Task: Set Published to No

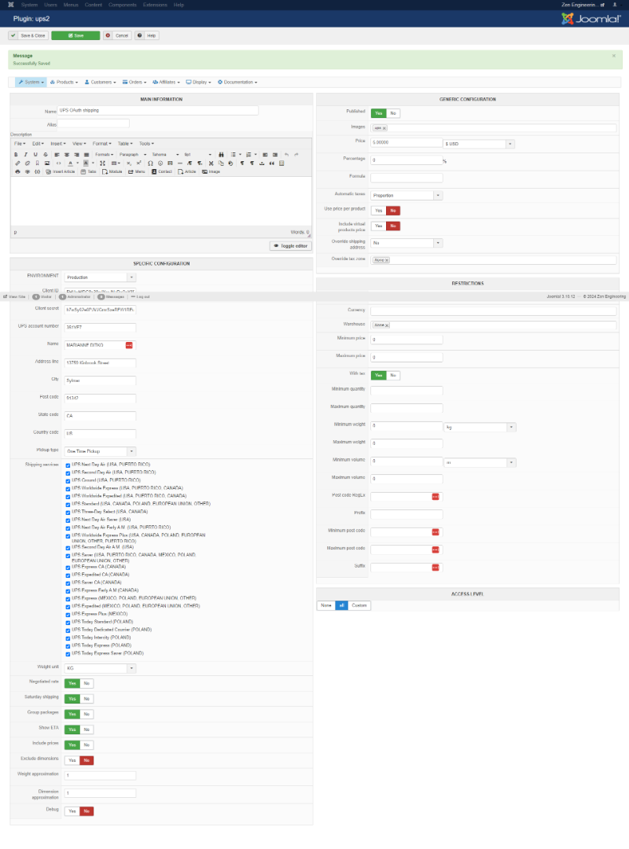Action: tap(393, 113)
